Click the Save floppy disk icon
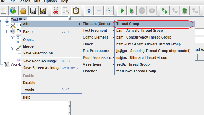This screenshot has height=115, width=204. tap(33, 11)
